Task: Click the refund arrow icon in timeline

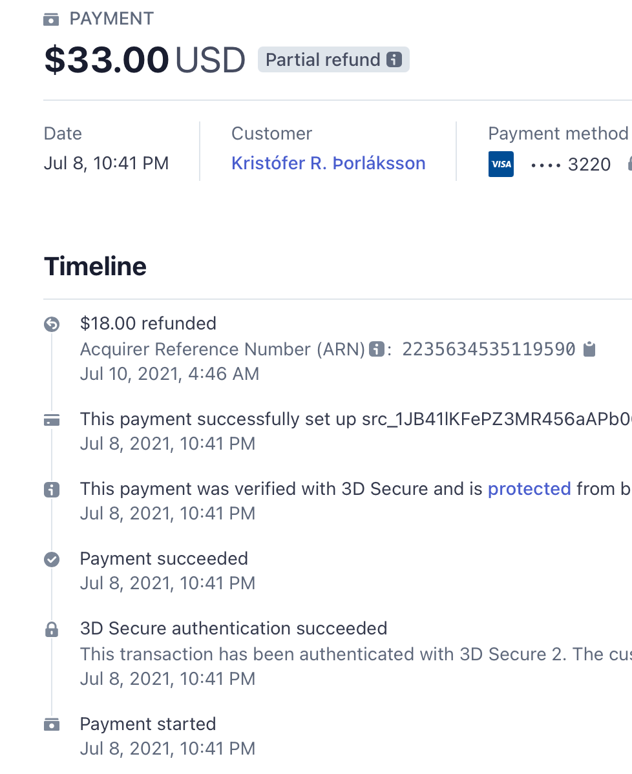Action: click(52, 324)
